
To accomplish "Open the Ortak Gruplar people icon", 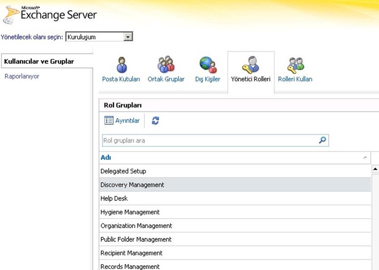I will coord(166,65).
